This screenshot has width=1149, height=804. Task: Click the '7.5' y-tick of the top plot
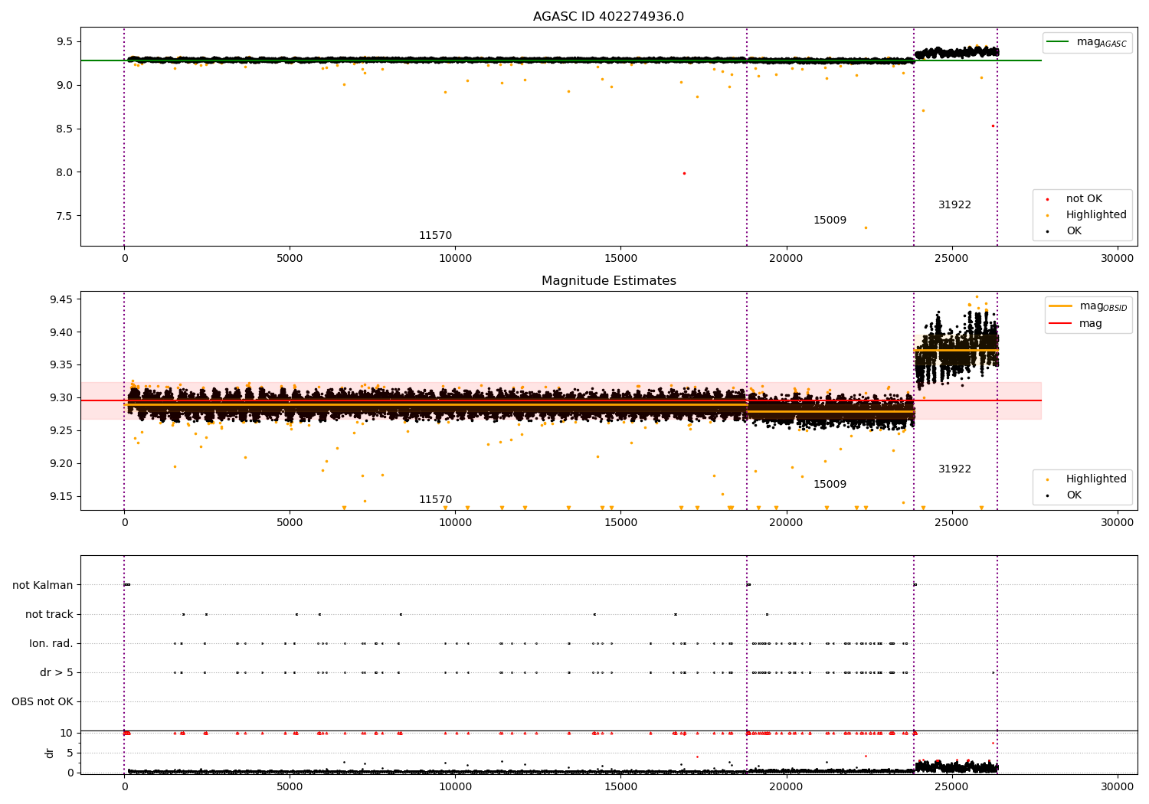tap(64, 216)
